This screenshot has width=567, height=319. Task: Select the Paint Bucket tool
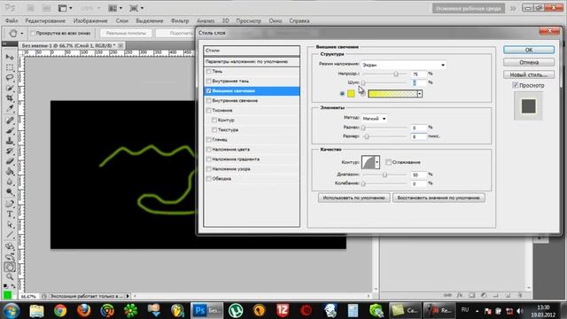[10, 171]
